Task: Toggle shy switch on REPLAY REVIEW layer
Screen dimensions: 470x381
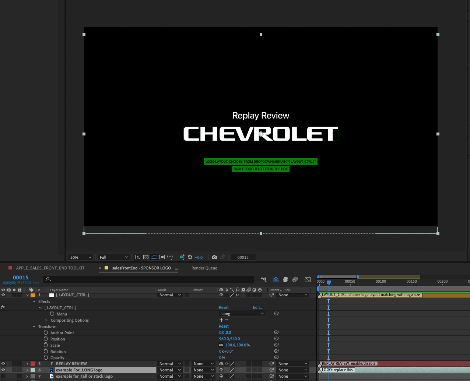Action: coord(221,364)
